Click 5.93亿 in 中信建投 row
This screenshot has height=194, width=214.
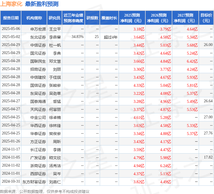click(x=192, y=77)
